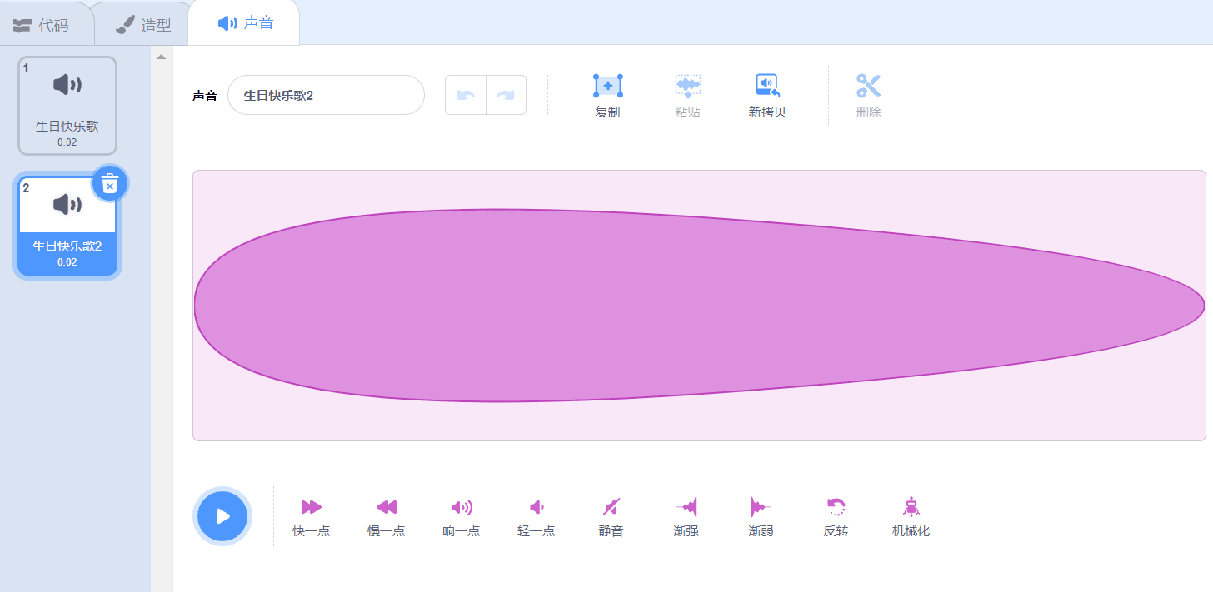Click the 快一点 (faster) effect icon
This screenshot has height=592, width=1213.
[x=311, y=508]
